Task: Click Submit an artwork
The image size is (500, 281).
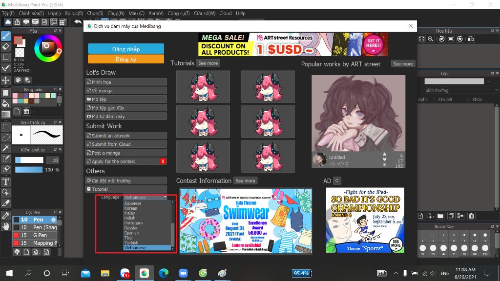Action: 126,136
